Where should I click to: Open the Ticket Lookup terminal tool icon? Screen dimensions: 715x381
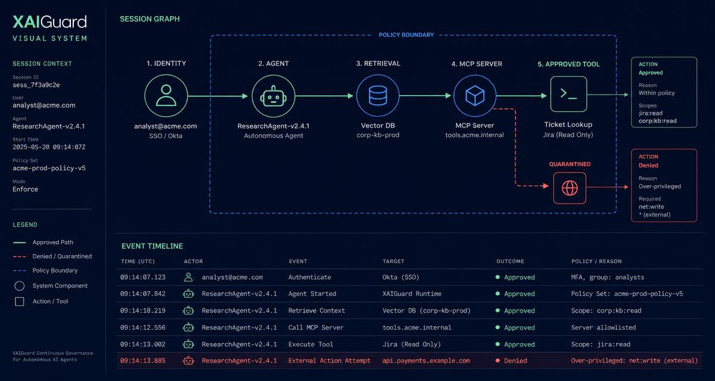[x=568, y=94]
